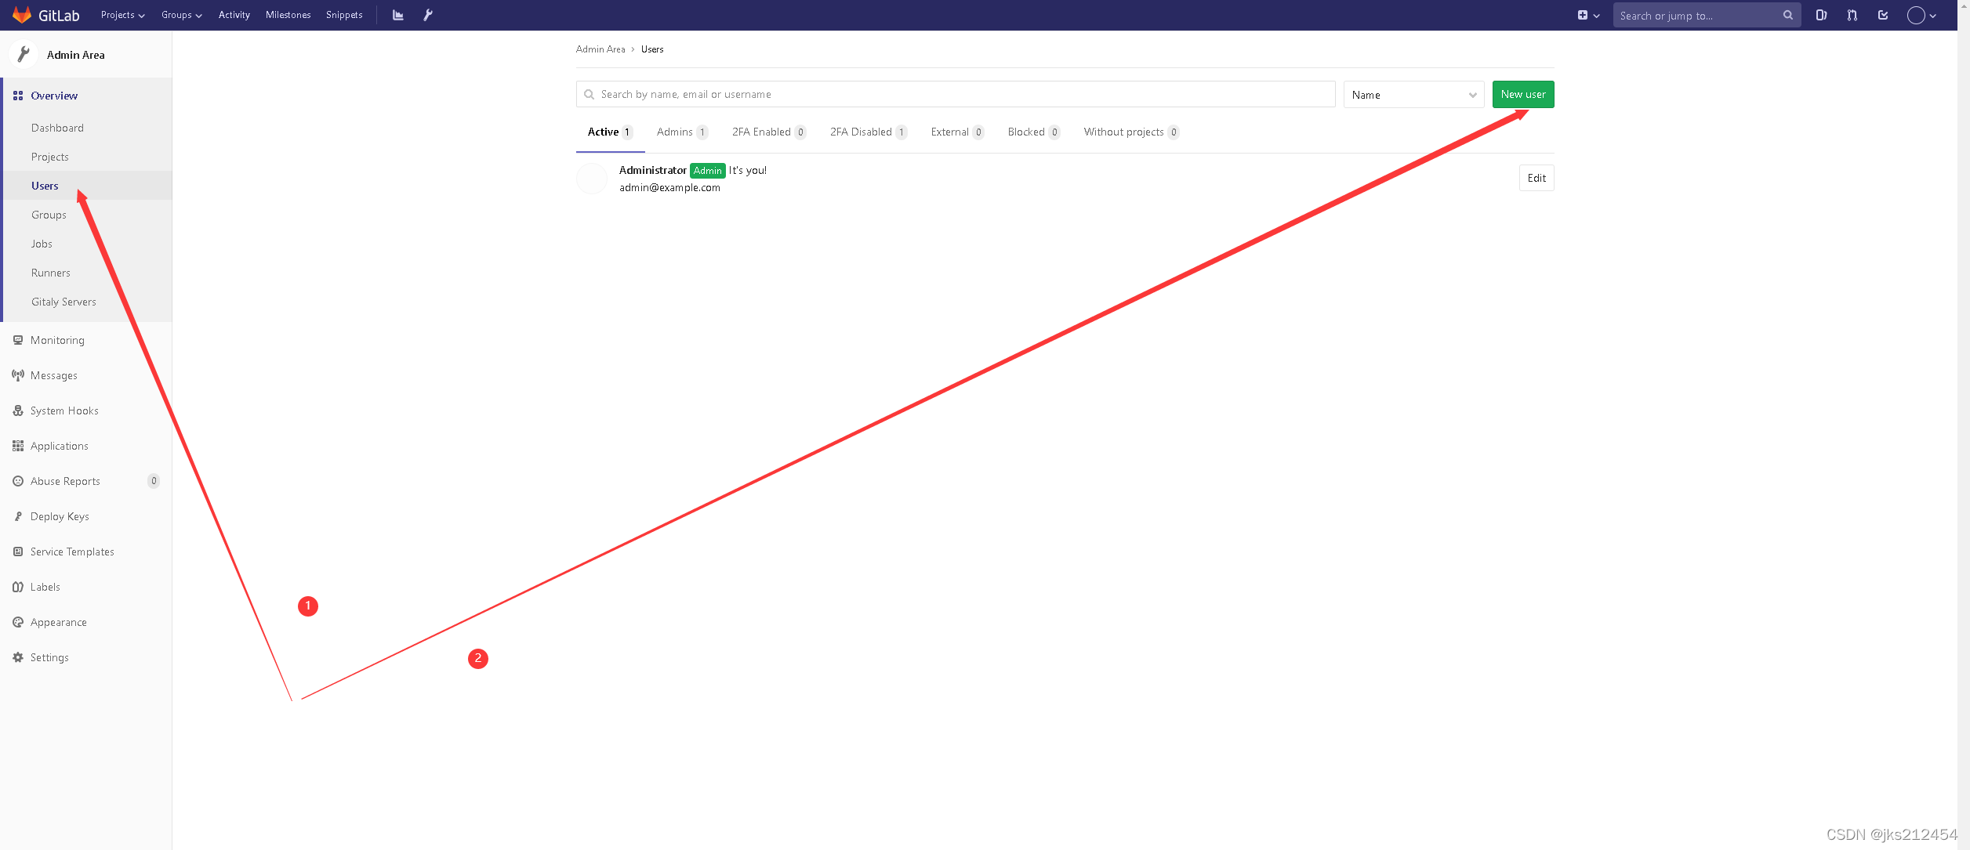Click the Monitoring icon in sidebar
Image resolution: width=1970 pixels, height=850 pixels.
coord(18,340)
